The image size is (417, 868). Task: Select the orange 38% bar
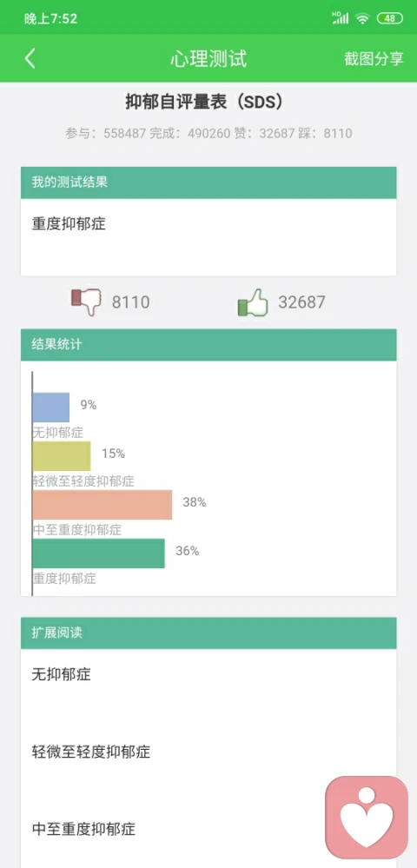(103, 505)
